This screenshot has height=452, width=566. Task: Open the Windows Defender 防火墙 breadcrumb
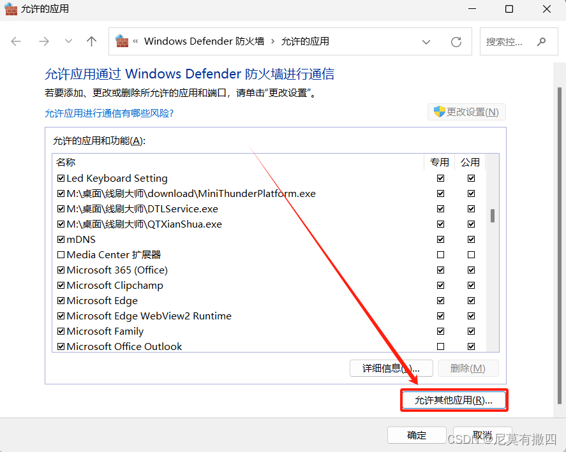click(204, 41)
